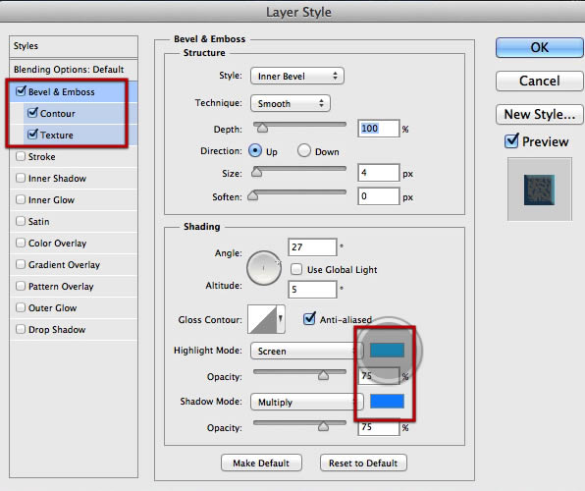This screenshot has height=491, width=585.
Task: Click the Size slider handle
Action: 257,172
